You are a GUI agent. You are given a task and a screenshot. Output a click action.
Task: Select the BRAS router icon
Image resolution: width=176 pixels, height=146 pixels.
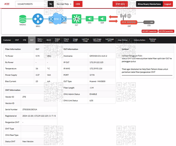click(38, 19)
